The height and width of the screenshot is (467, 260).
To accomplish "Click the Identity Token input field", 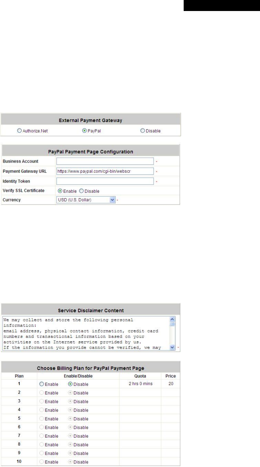I will 105,181.
